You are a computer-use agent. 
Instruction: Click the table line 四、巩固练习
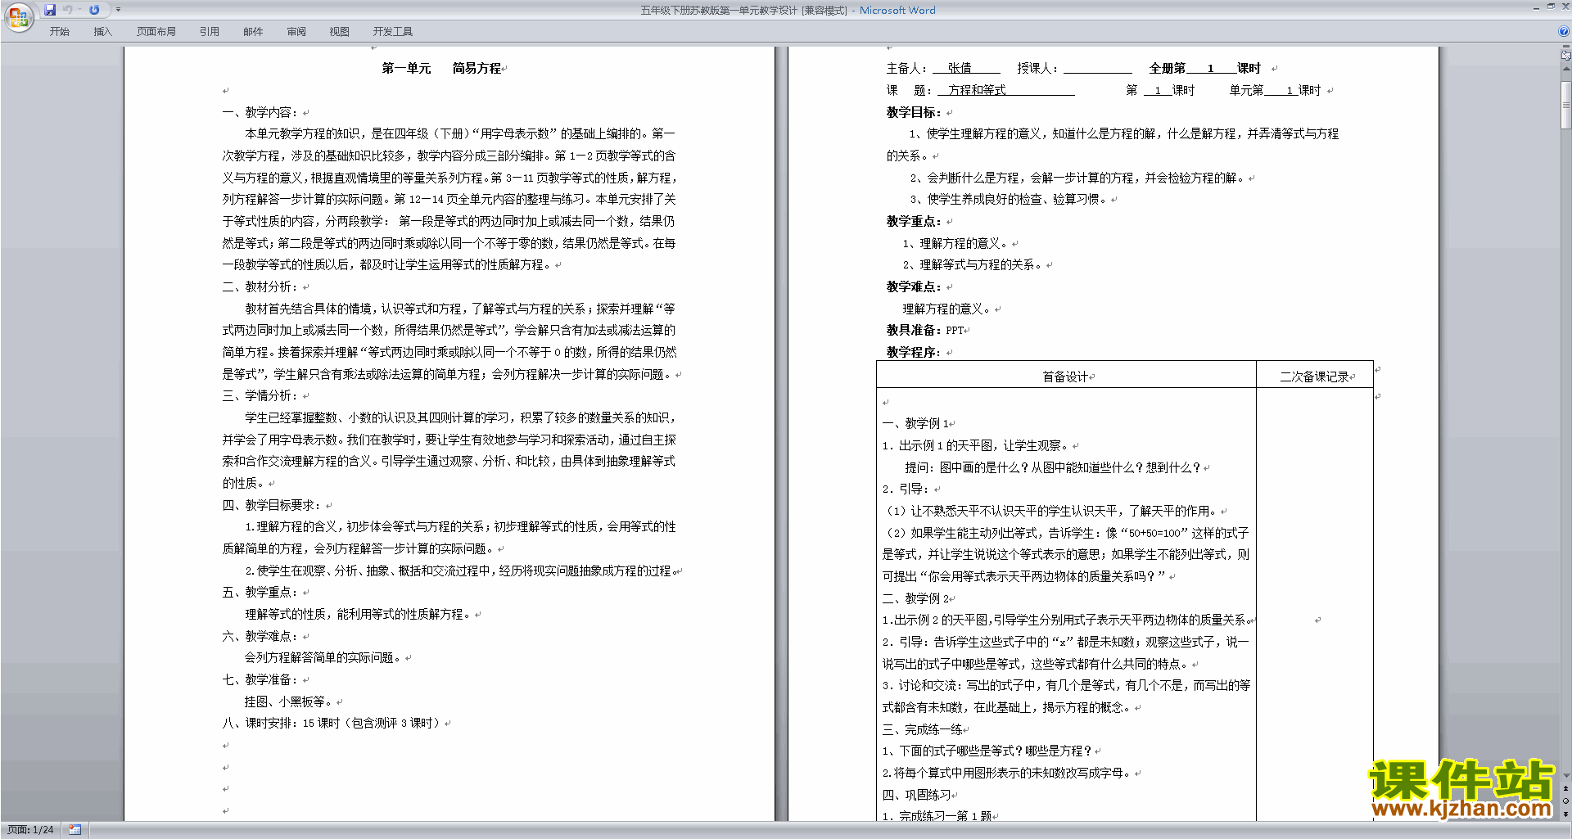[x=916, y=796]
